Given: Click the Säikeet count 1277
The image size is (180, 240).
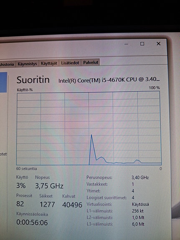Looking at the screenshot, I should click(47, 205).
